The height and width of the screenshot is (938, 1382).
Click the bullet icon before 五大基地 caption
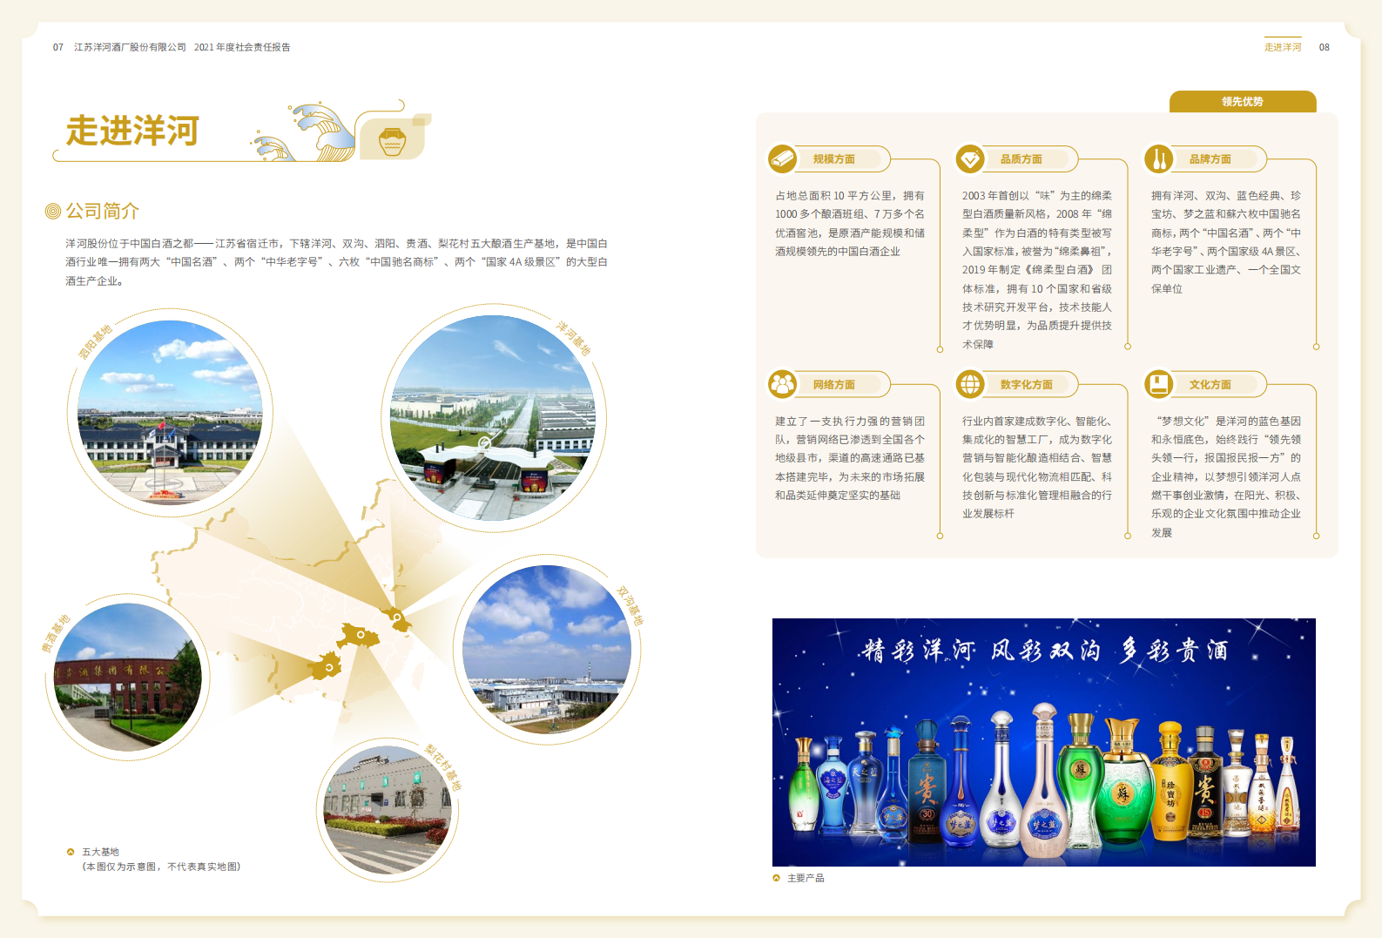(71, 852)
